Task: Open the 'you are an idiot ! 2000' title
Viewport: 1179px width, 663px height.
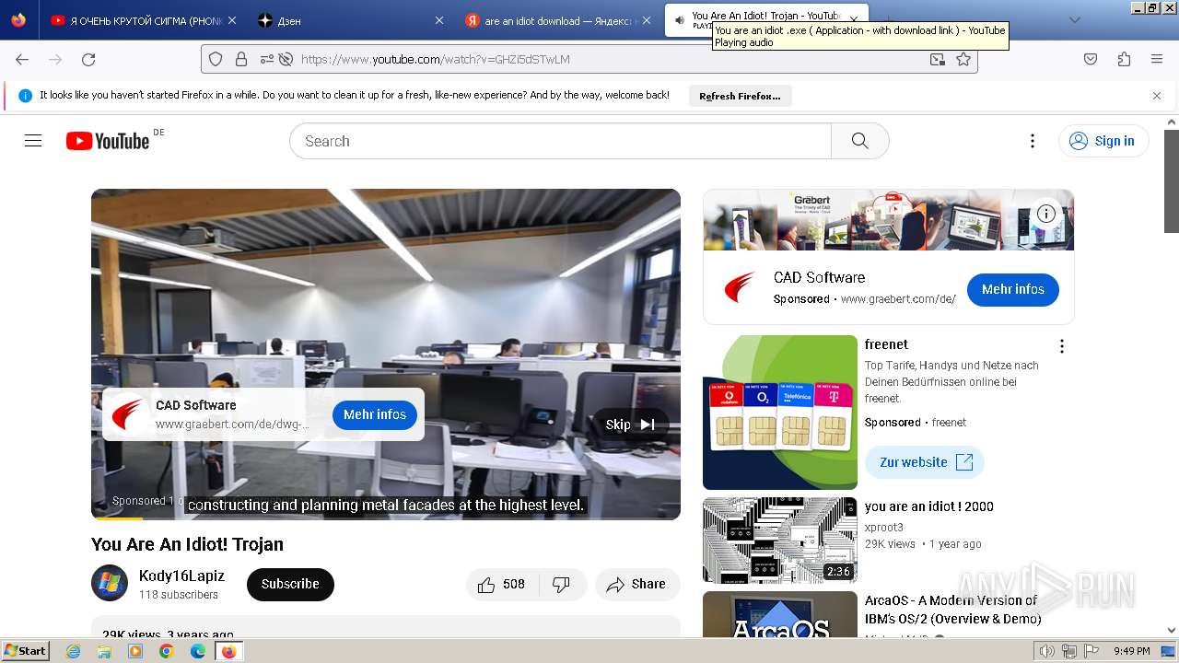Action: [x=929, y=506]
